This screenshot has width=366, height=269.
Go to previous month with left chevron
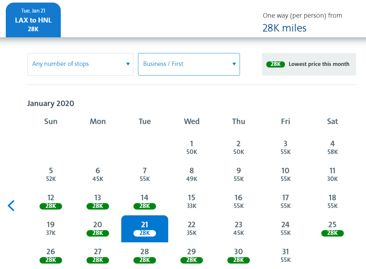click(x=11, y=205)
